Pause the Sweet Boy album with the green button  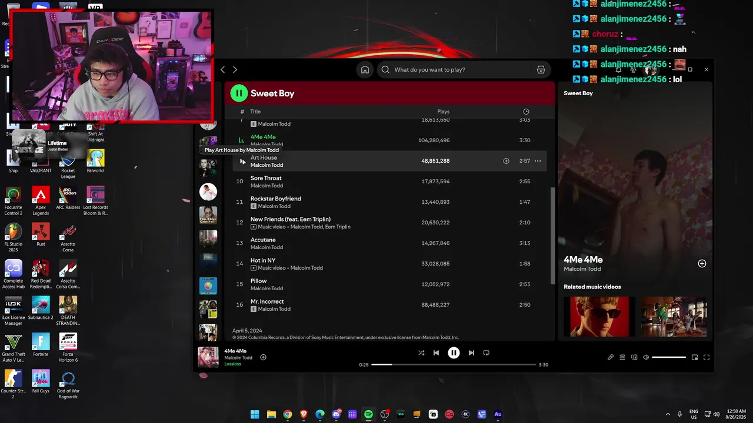(x=239, y=93)
